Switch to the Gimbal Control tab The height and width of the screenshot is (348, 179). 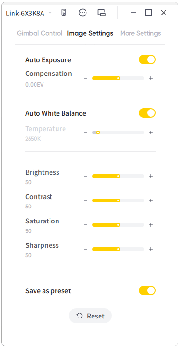(39, 34)
